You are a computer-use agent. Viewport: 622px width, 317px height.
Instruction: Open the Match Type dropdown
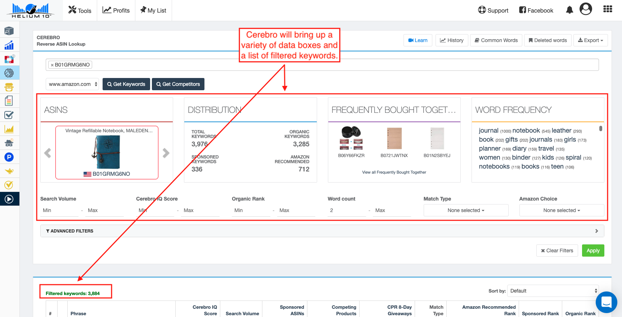[x=466, y=210]
